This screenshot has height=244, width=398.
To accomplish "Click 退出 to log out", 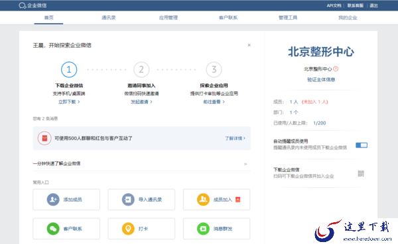I will click(373, 5).
